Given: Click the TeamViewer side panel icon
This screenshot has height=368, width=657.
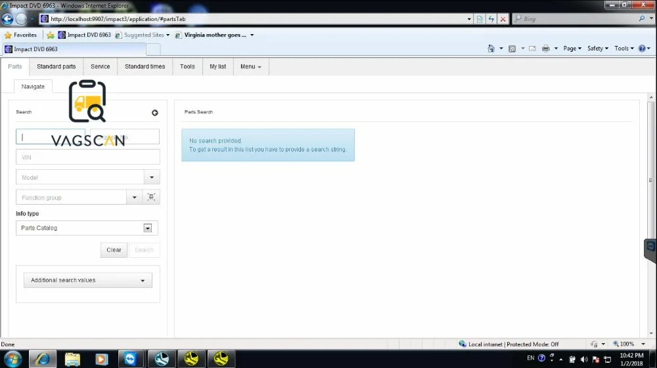Looking at the screenshot, I should [650, 247].
